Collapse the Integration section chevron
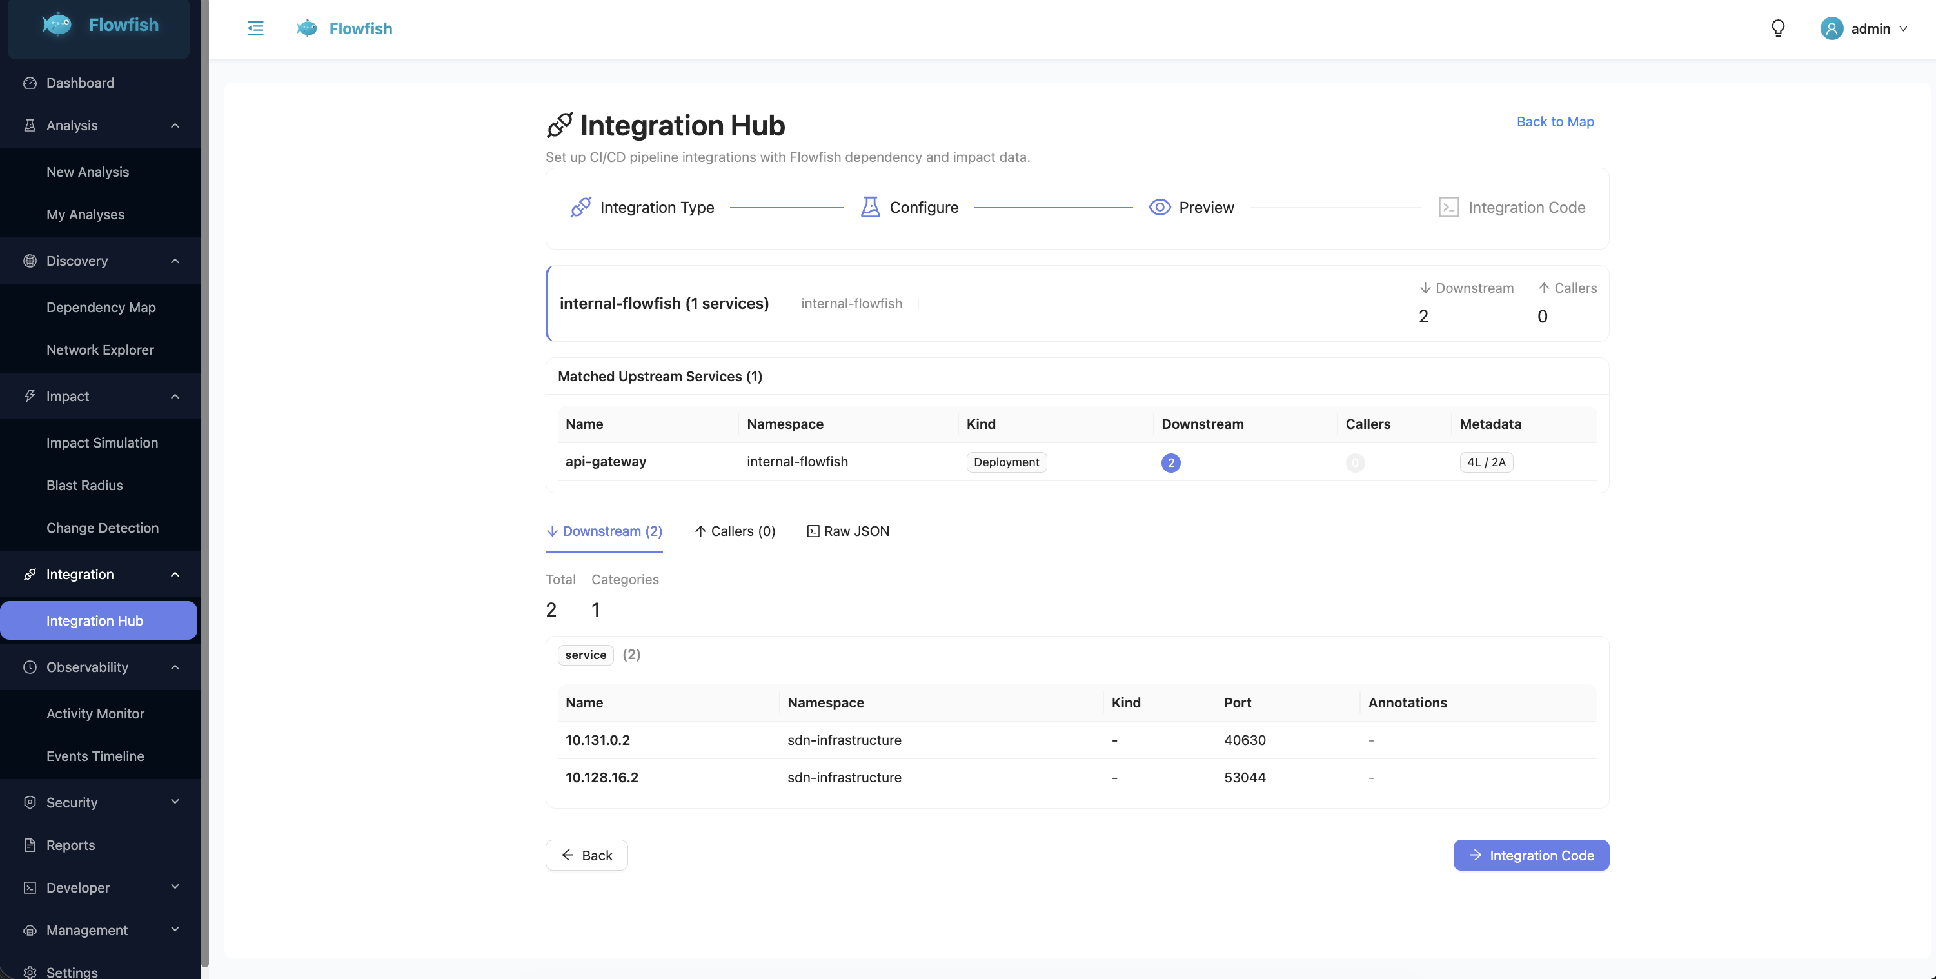The height and width of the screenshot is (979, 1936). click(x=175, y=574)
